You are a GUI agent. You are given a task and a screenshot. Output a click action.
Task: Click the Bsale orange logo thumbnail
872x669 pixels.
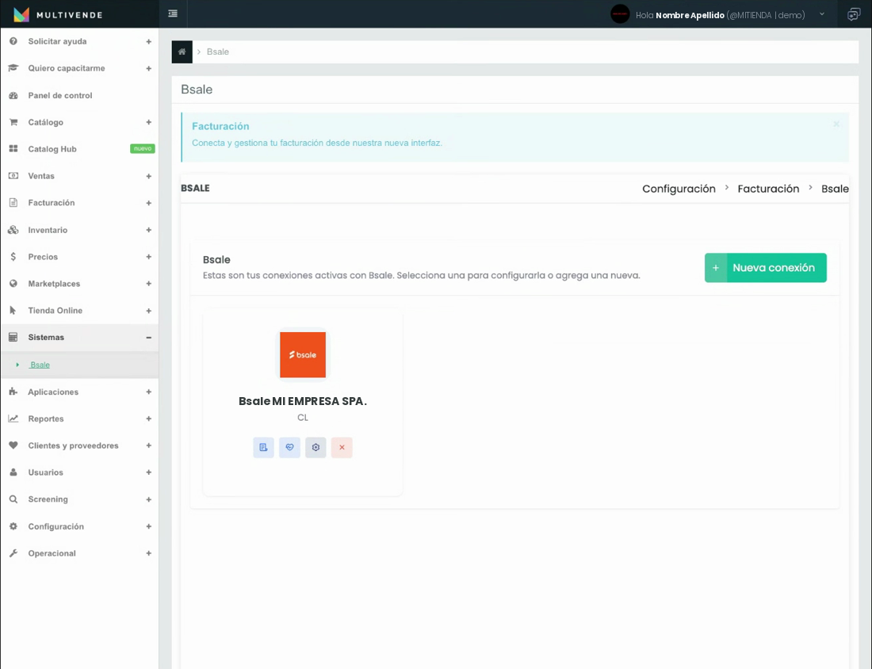[303, 355]
